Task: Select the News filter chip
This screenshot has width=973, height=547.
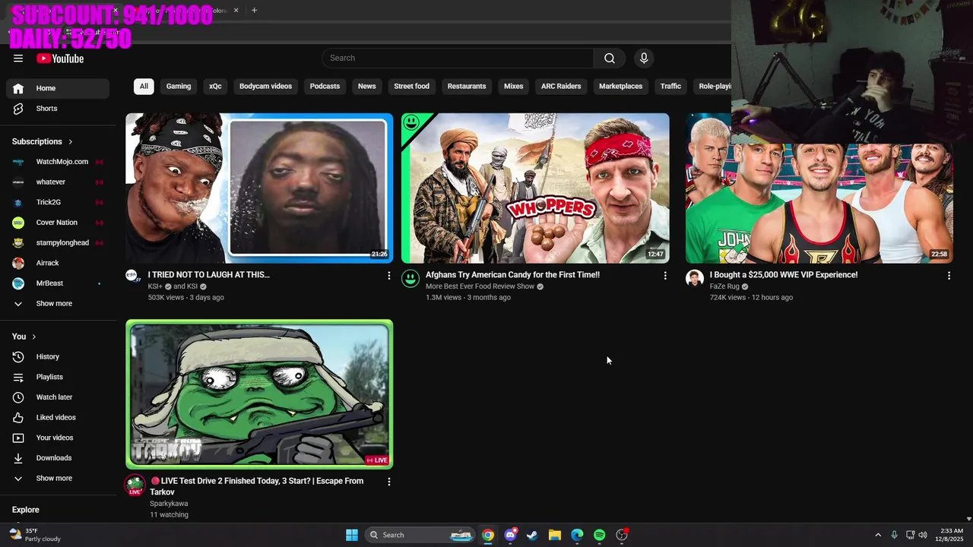Action: tap(367, 86)
